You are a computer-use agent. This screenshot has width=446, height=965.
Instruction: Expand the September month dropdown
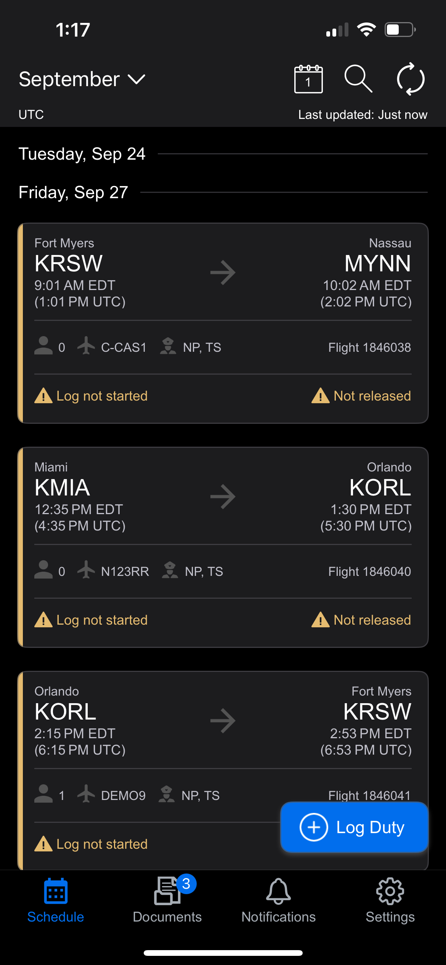82,79
